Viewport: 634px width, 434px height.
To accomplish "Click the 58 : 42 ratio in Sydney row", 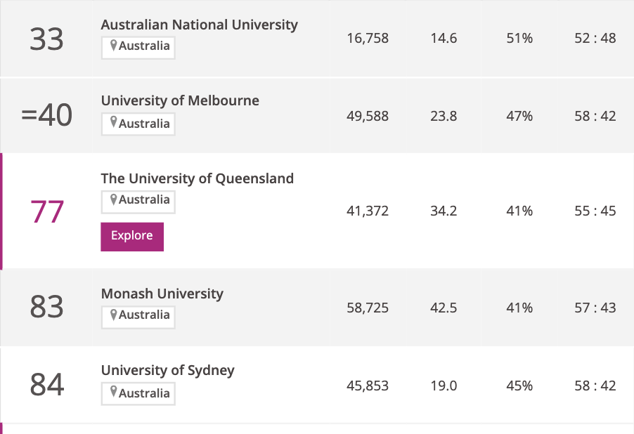I will tap(595, 386).
